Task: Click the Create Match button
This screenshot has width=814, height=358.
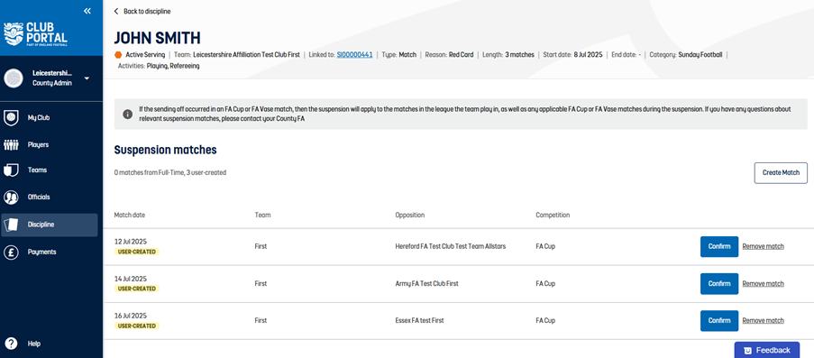Action: click(781, 172)
